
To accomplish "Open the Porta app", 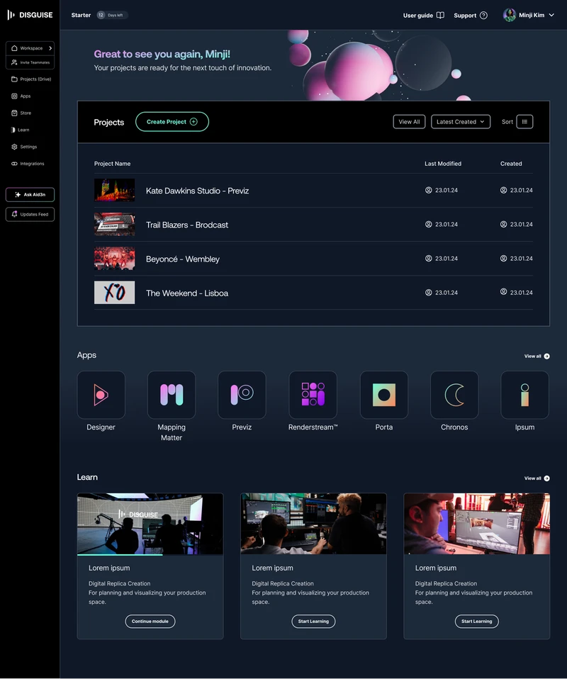I will (x=383, y=395).
